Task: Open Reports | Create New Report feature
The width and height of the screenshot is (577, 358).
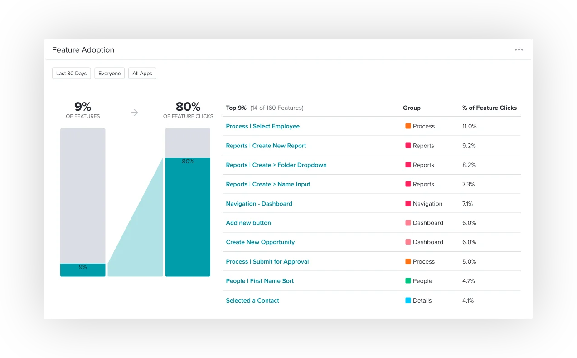Action: [266, 146]
